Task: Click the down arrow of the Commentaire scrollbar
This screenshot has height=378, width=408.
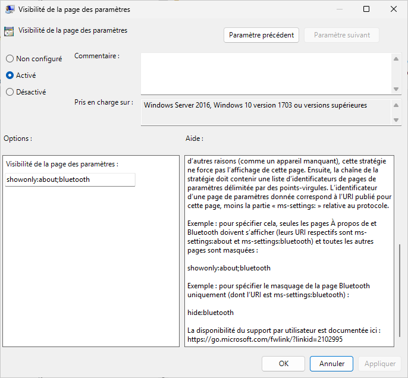Action: [x=396, y=89]
